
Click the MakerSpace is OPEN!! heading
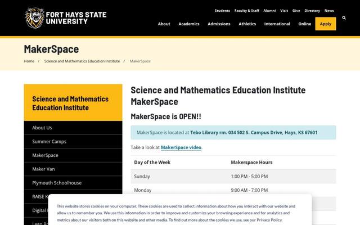[166, 116]
